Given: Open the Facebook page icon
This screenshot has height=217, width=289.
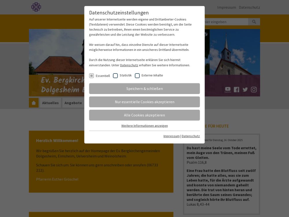Looking at the screenshot, I should [236, 89].
